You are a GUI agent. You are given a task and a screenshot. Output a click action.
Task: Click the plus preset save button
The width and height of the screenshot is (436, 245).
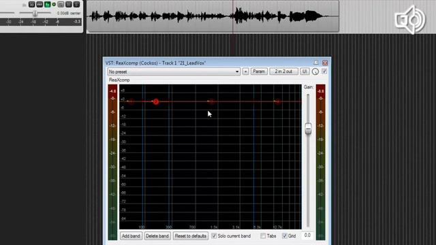245,71
